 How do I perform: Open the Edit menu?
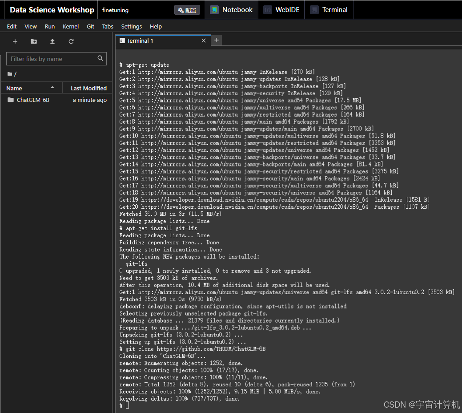(12, 27)
